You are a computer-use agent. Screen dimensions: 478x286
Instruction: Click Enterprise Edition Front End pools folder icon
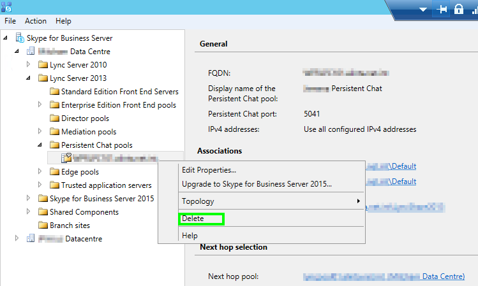55,104
